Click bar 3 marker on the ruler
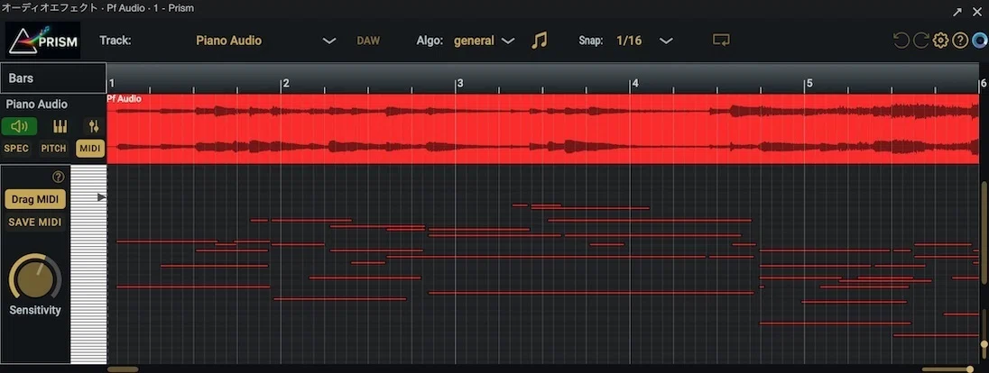Screen dimensions: 989x373 pyautogui.click(x=460, y=83)
